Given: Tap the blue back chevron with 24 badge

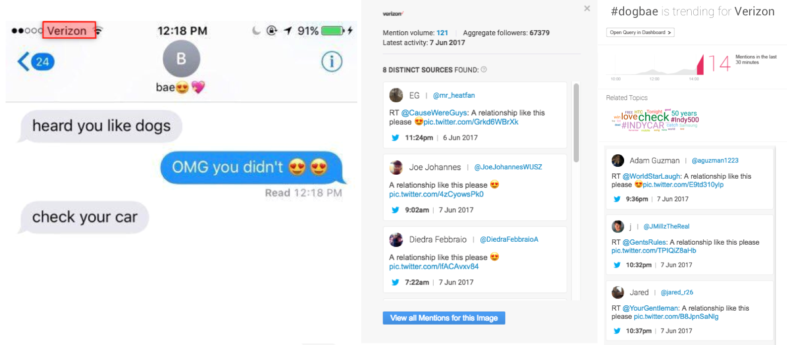Looking at the screenshot, I should [36, 62].
